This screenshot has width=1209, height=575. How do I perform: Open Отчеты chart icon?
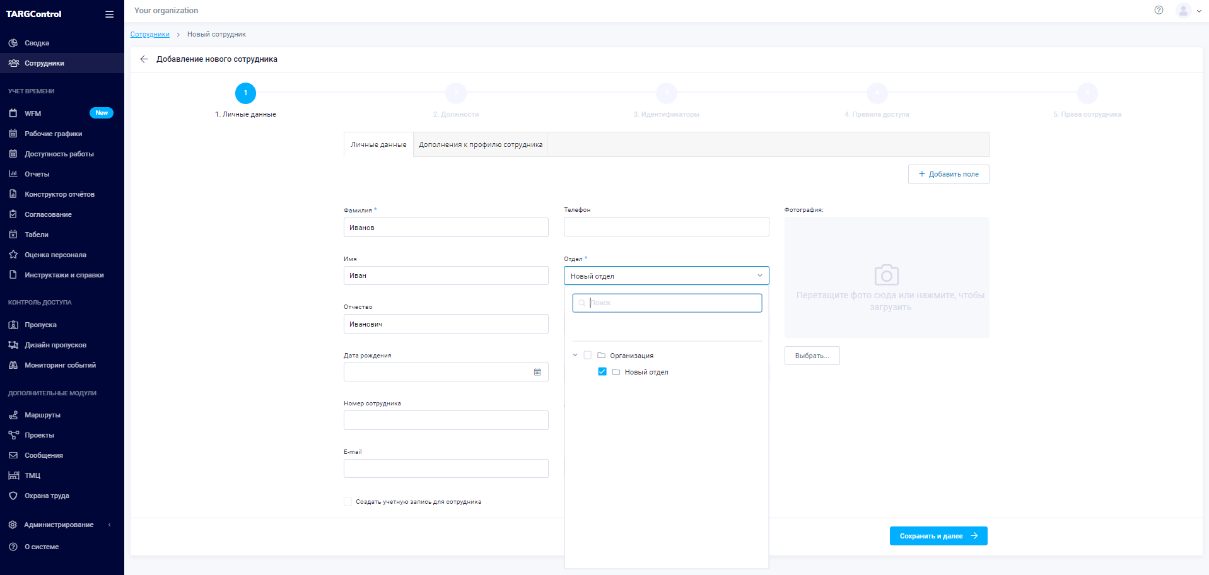pos(13,174)
